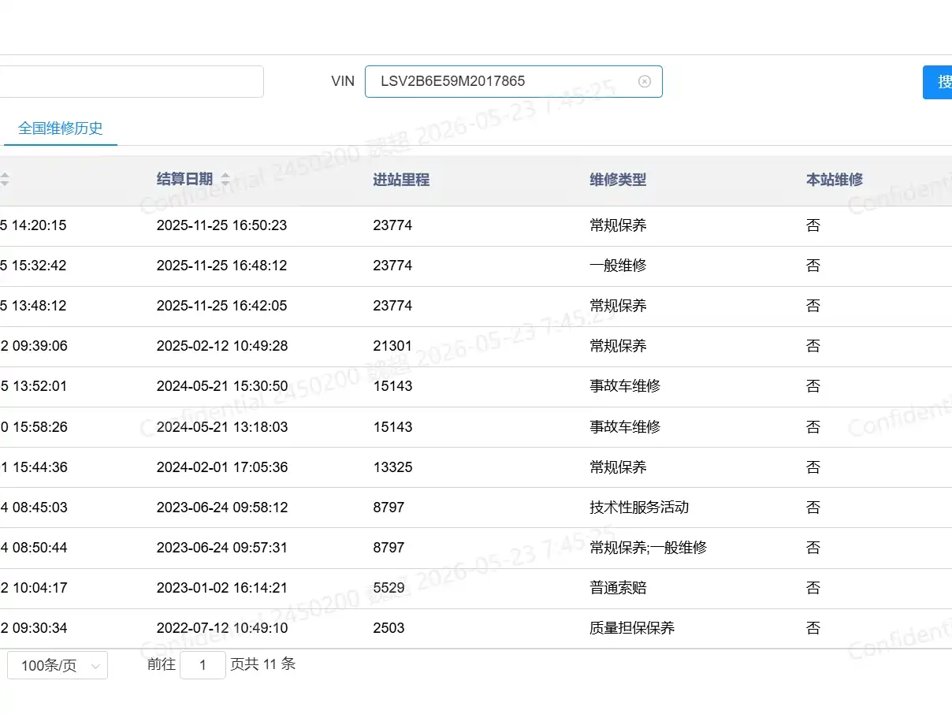
Task: Click 常规保养 in the 2025-02-12 row
Action: click(618, 346)
